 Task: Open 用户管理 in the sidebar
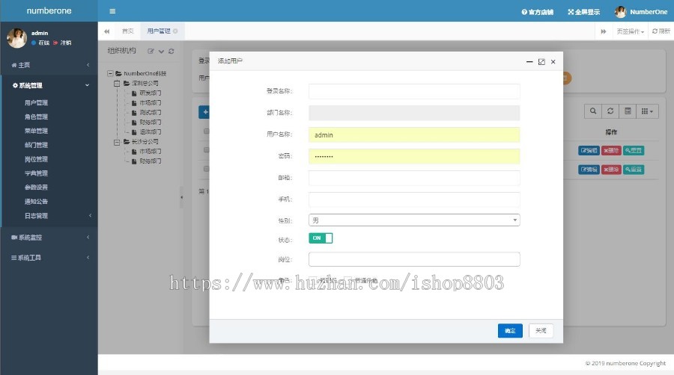pyautogui.click(x=36, y=103)
